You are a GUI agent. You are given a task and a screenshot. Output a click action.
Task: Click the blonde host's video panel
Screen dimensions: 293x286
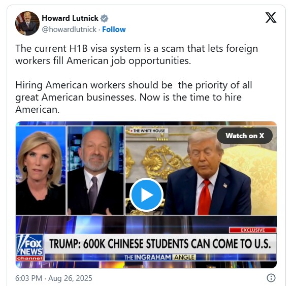click(x=41, y=171)
